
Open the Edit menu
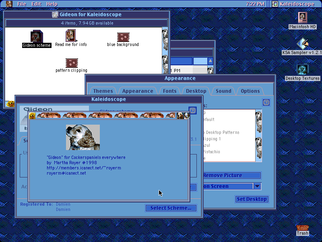[x=36, y=4]
